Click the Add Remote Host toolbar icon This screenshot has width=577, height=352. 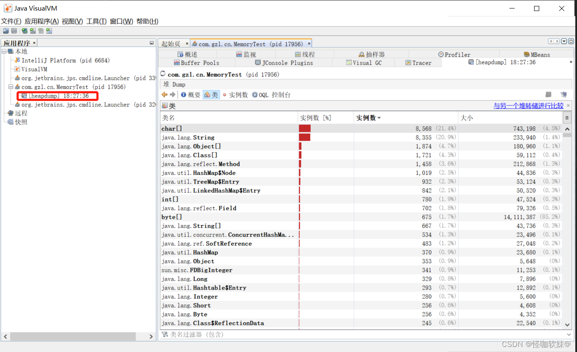(25, 31)
